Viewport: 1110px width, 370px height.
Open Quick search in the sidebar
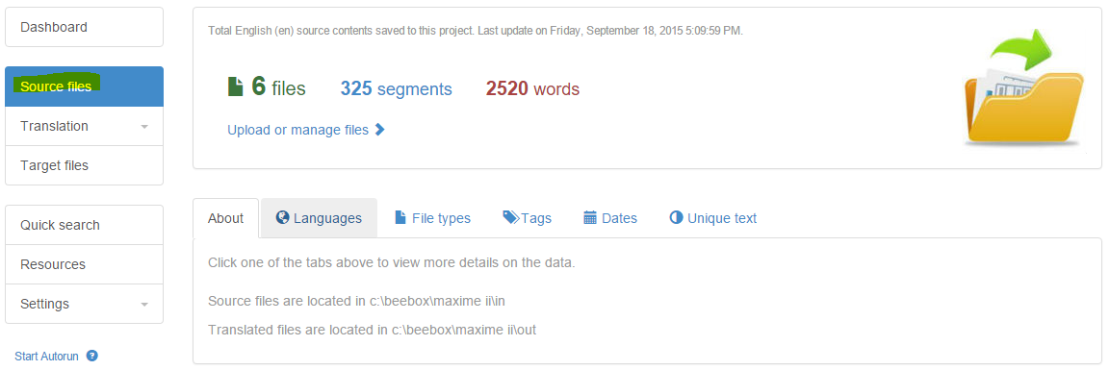[x=85, y=225]
